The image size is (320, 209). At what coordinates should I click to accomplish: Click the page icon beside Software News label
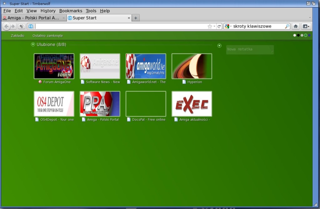coord(82,82)
